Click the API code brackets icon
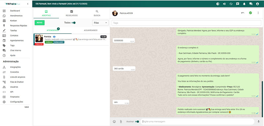 pos(4,92)
